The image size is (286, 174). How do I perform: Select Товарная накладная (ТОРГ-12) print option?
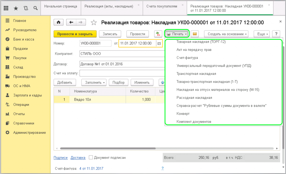click(201, 42)
